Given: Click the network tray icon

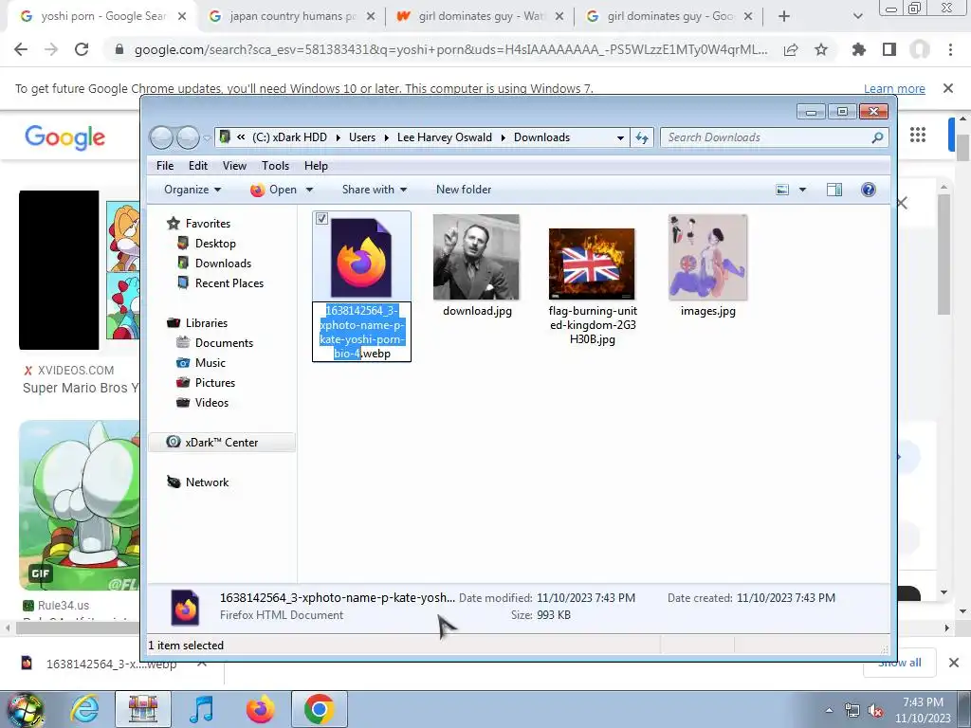Looking at the screenshot, I should (x=852, y=711).
